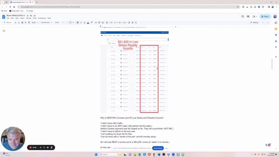Click the Windows Start button
This screenshot has height=157, width=279.
pos(96,154)
